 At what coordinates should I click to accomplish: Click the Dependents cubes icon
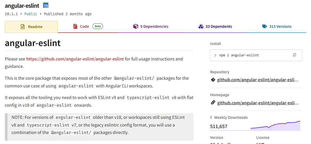tap(201, 26)
